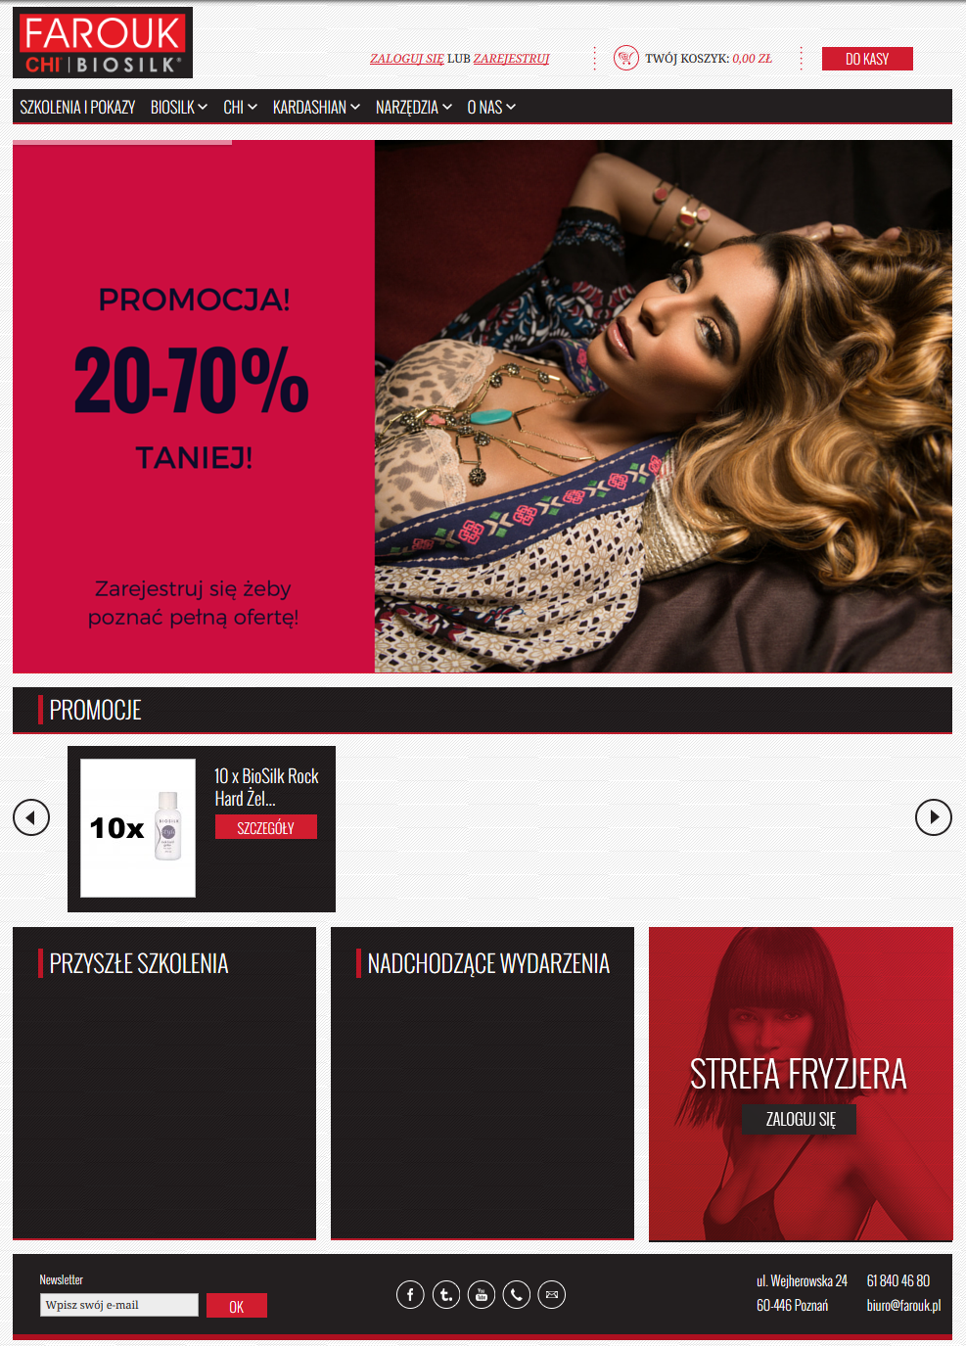The width and height of the screenshot is (966, 1346).
Task: Open the YouTube channel icon
Action: tap(481, 1295)
